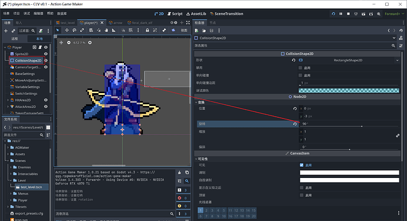Screen dimensions: 407x221
Task: Hide the HitArea2D node
Action: tap(45, 100)
